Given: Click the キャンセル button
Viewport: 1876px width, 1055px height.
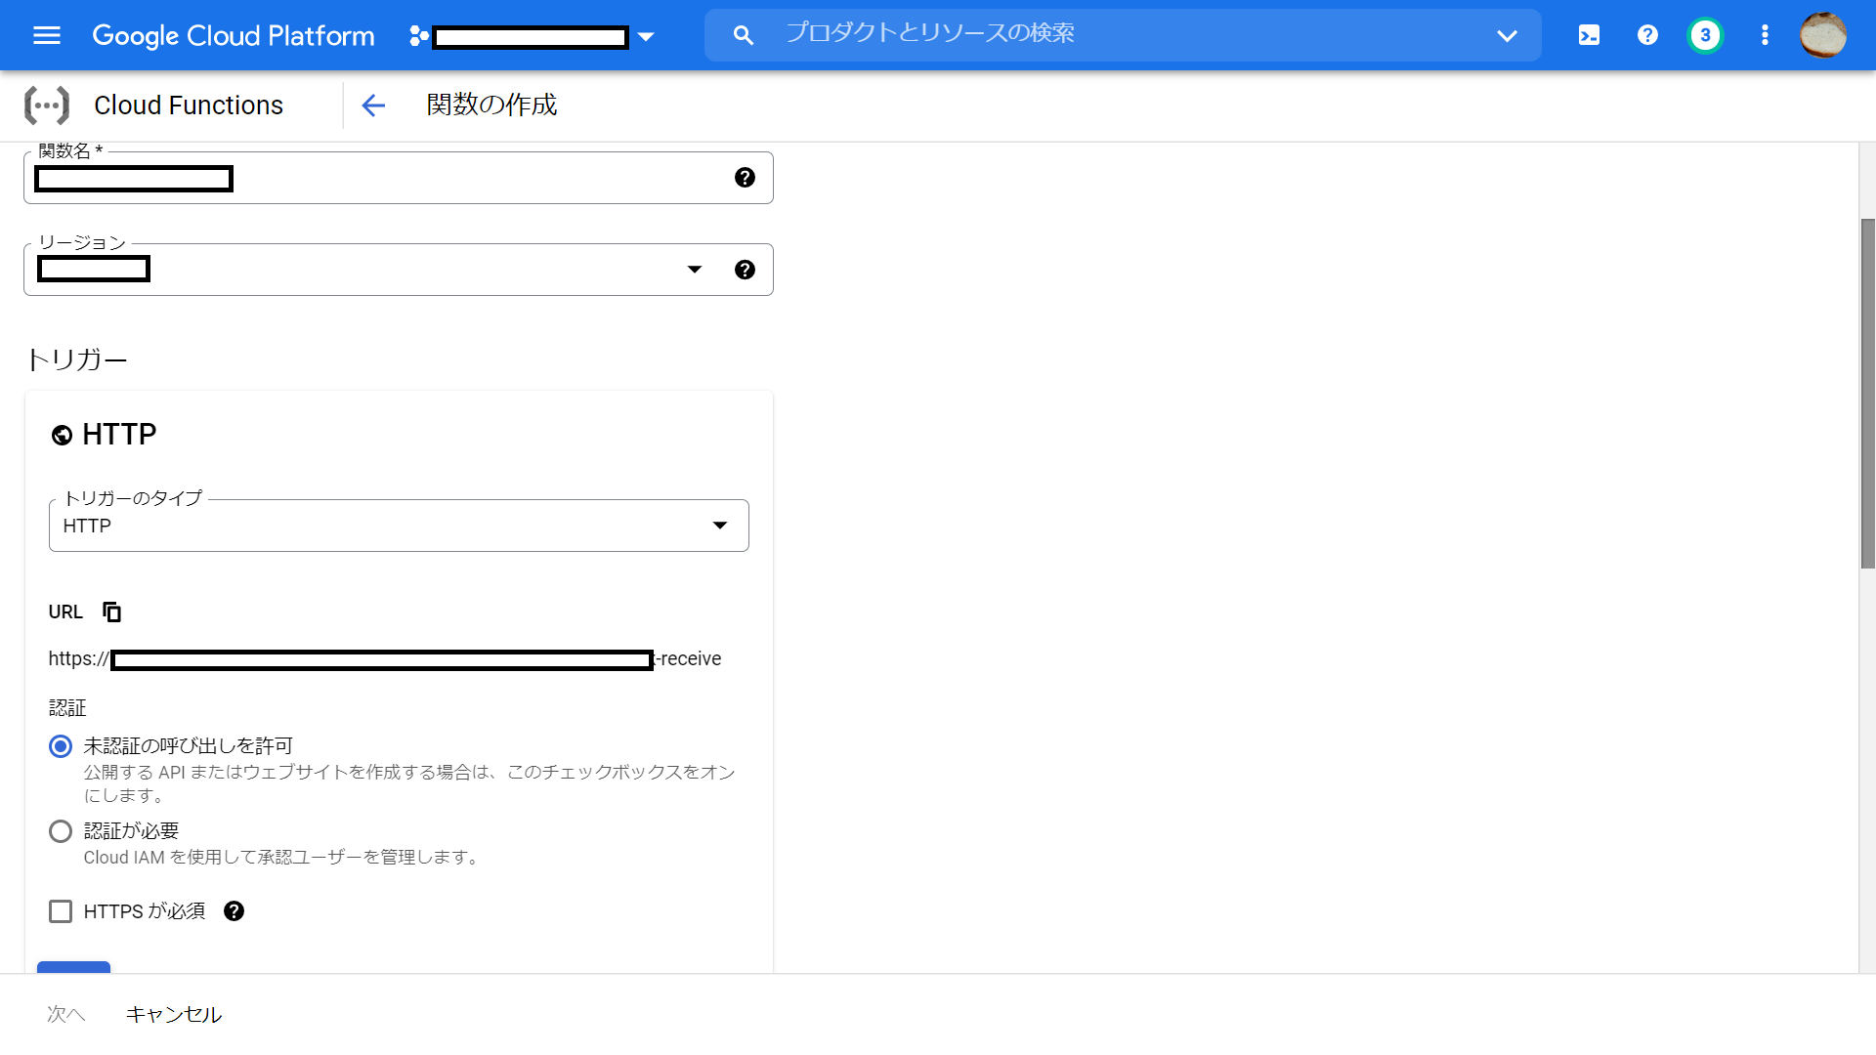Looking at the screenshot, I should [174, 1014].
